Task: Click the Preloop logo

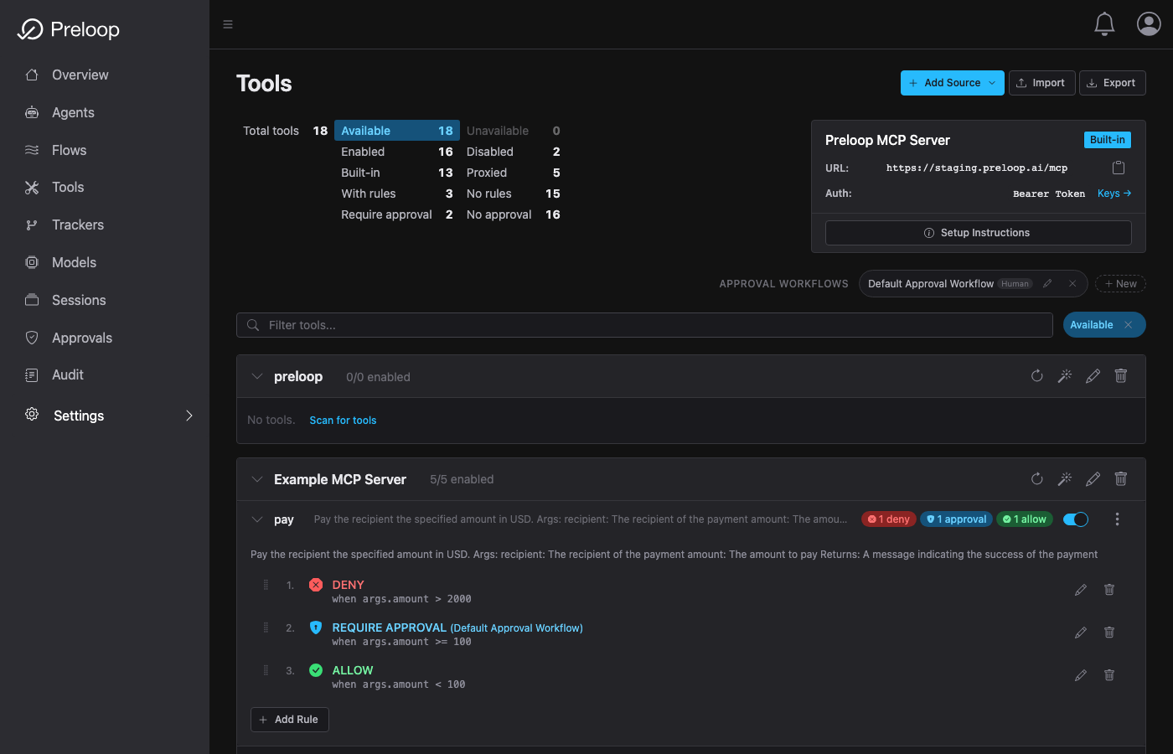Action: [x=69, y=29]
